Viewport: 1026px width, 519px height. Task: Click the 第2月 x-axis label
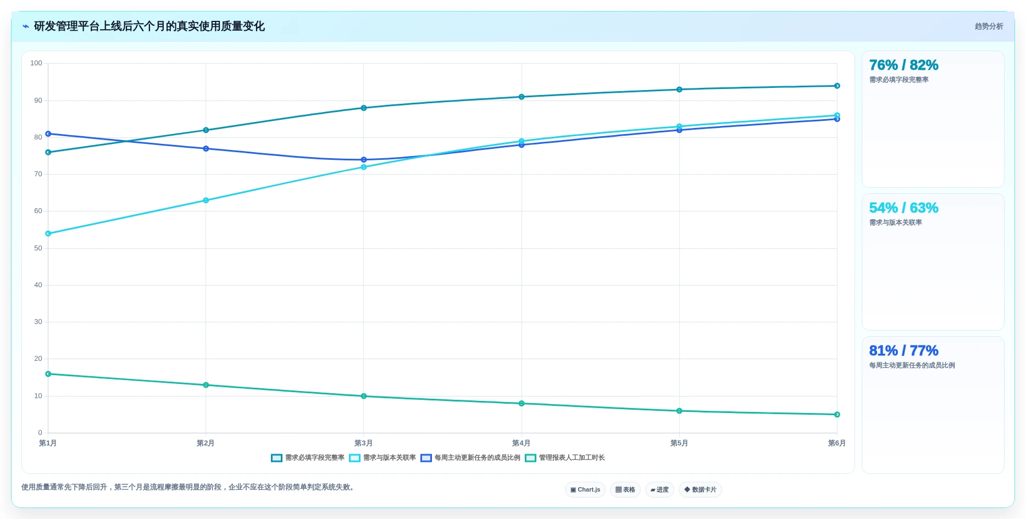206,443
